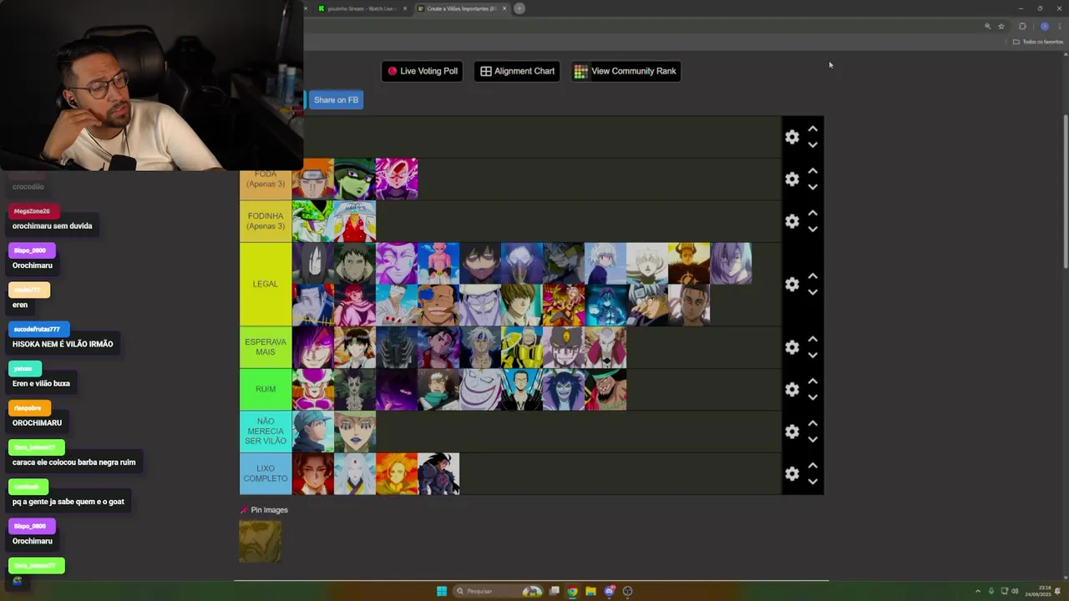This screenshot has width=1069, height=601.
Task: Select the pink Majin Buu image in LEGAL row
Action: [x=438, y=264]
